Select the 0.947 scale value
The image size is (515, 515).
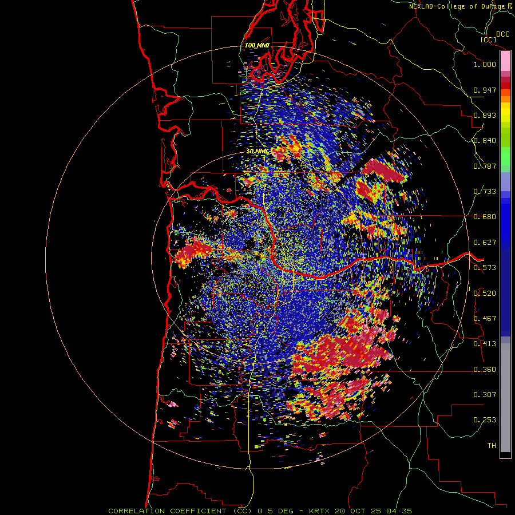(x=485, y=90)
